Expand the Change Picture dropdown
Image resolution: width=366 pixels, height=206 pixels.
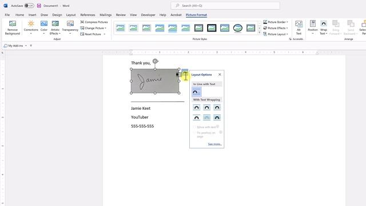[105, 28]
